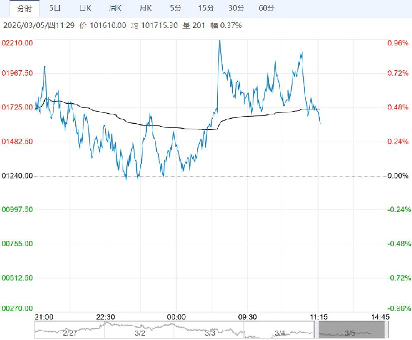
Task: Select 3/3 in the mini timeline
Action: pyautogui.click(x=210, y=333)
